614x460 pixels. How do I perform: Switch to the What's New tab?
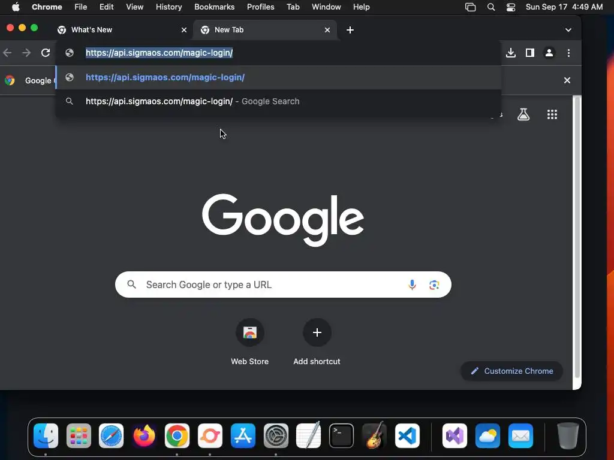(x=121, y=30)
